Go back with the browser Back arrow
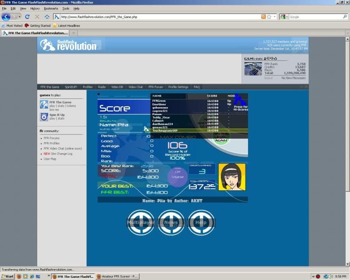The width and height of the screenshot is (350, 280). pos(6,17)
